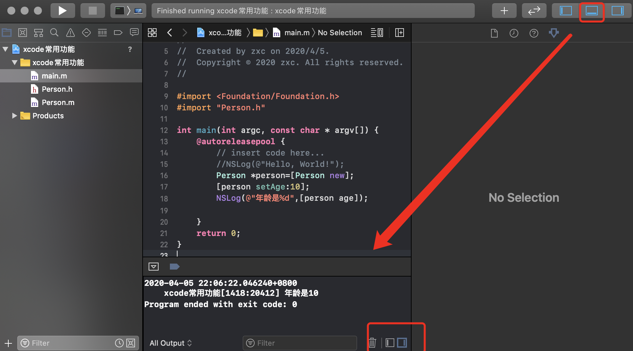Screen dimensions: 633x351
Task: Show the Symbol navigator
Action: (39, 33)
